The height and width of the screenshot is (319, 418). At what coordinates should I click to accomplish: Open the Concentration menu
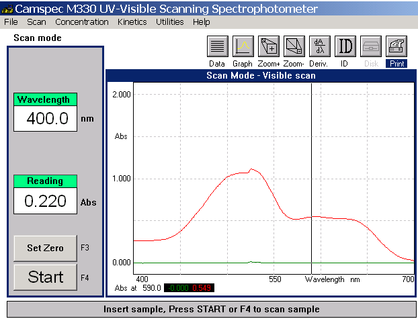tap(82, 22)
